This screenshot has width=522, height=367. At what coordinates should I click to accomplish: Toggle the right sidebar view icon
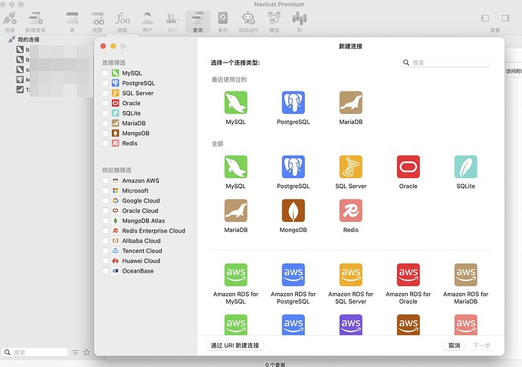[505, 18]
